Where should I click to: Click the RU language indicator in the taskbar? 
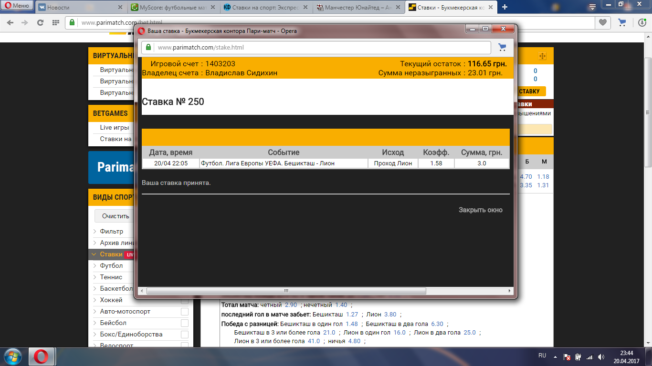(542, 356)
